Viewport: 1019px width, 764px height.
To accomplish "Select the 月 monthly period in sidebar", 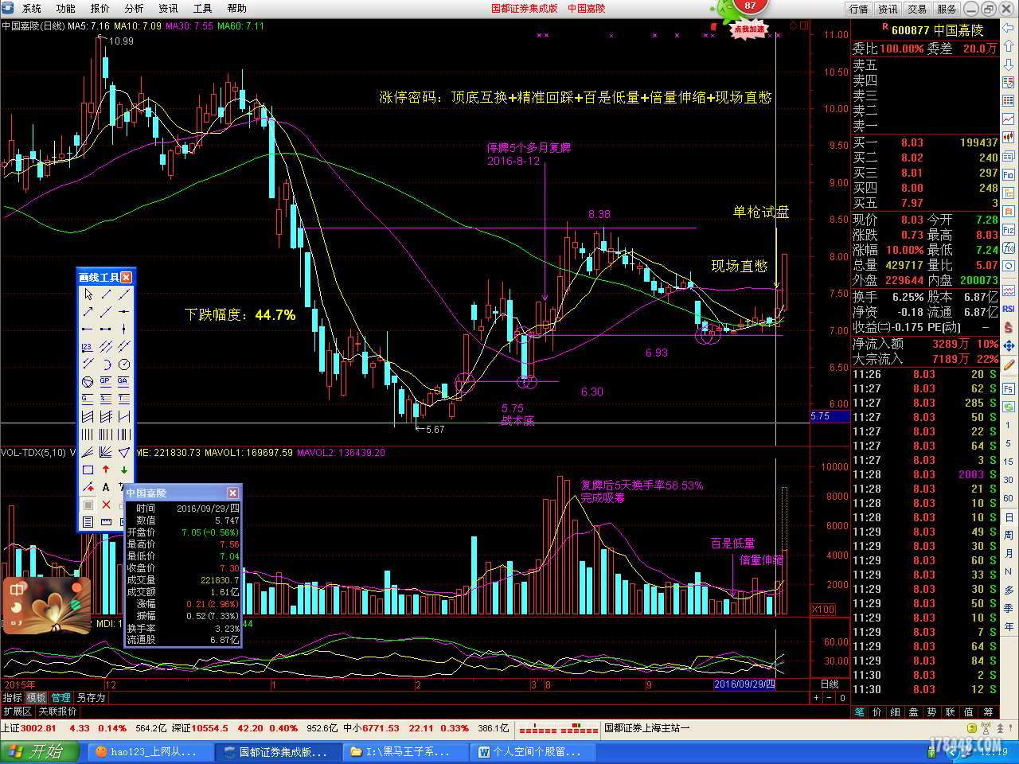I will tap(1009, 553).
